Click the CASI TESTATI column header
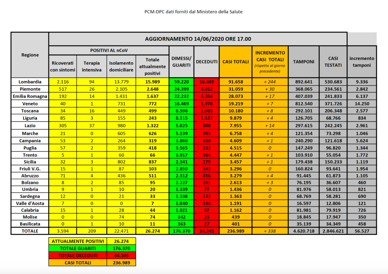 click(x=333, y=62)
